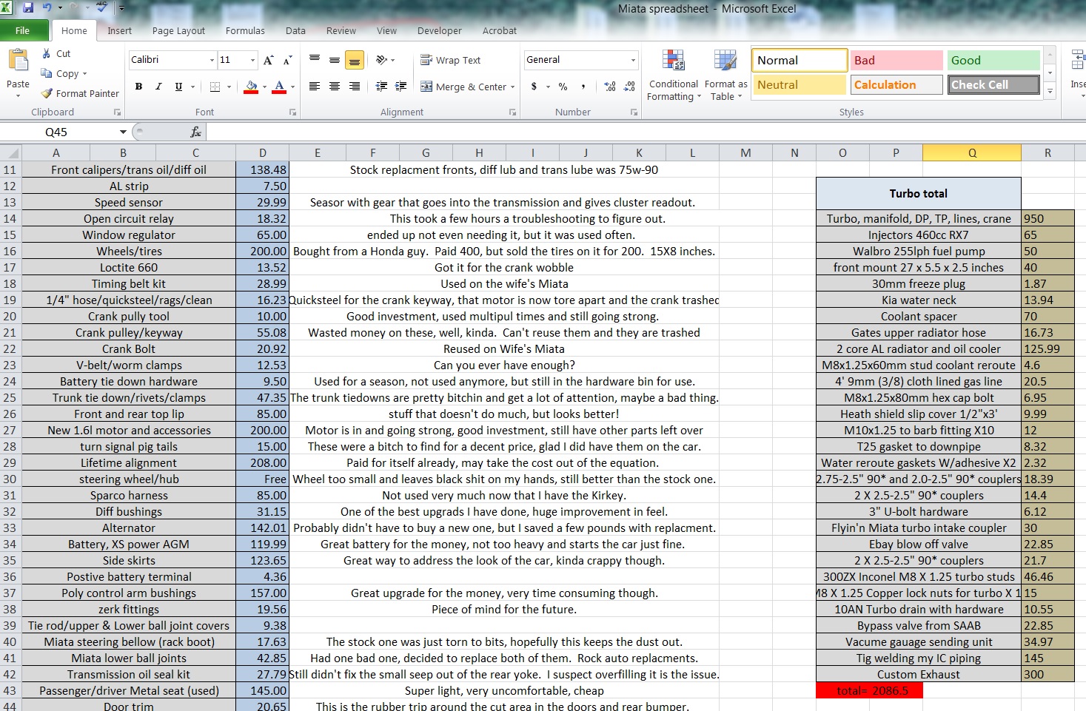Click the Undo arrow in the quick access toolbar

[47, 8]
